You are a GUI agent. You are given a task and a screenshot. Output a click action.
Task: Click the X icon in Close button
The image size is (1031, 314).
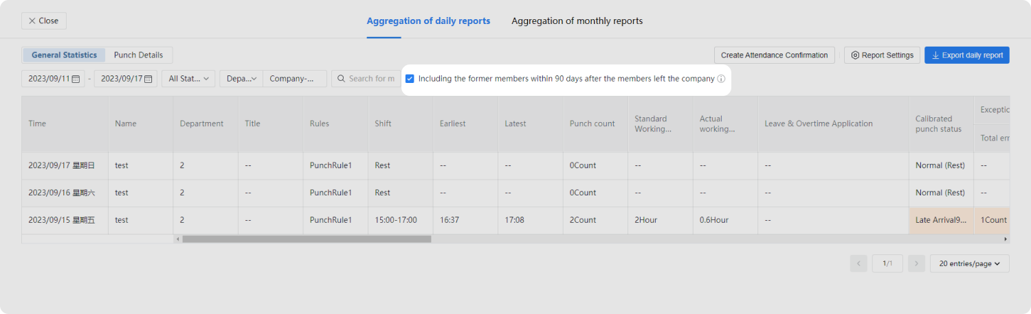tap(32, 21)
